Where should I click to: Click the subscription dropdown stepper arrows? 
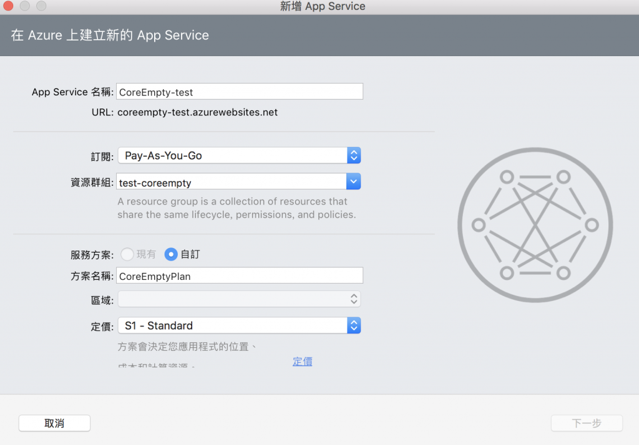tap(354, 156)
